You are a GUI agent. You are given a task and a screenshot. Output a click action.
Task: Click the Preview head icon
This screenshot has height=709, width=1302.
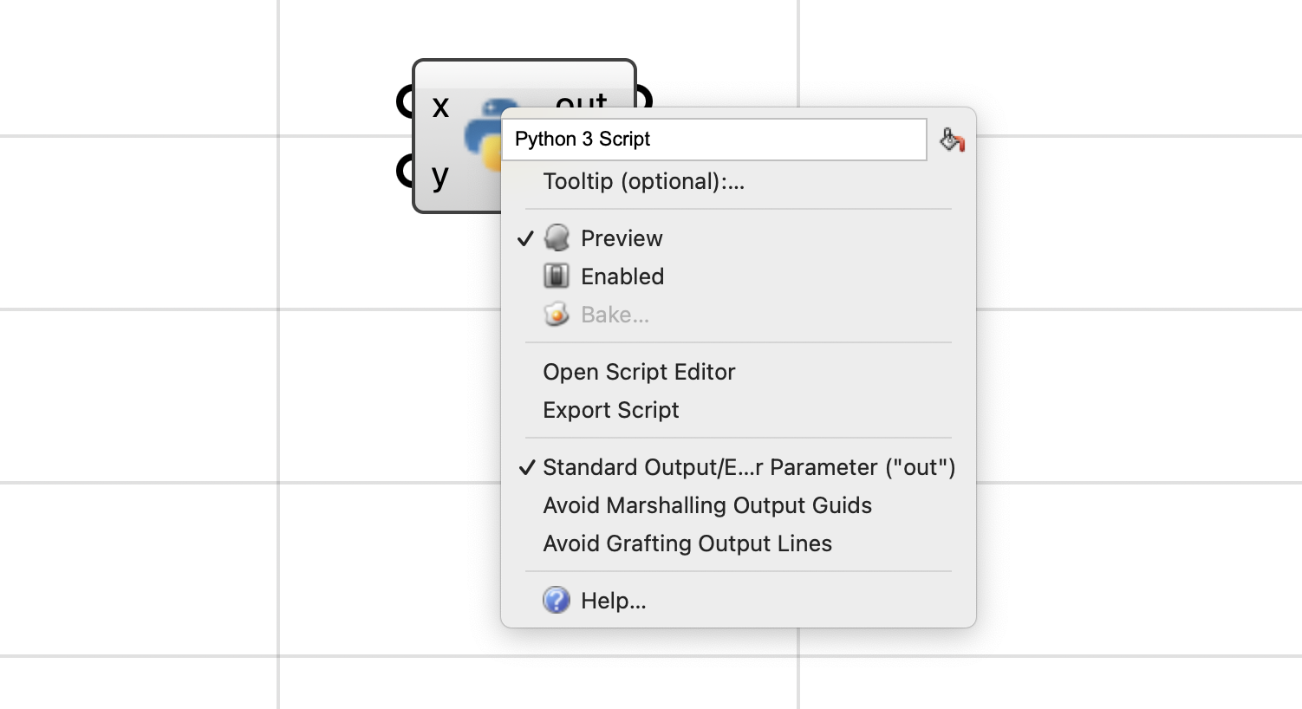(557, 237)
